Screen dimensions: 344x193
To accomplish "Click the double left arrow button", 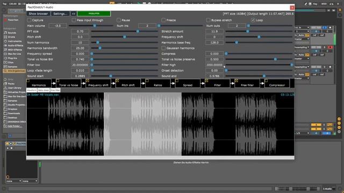I will [74, 13].
